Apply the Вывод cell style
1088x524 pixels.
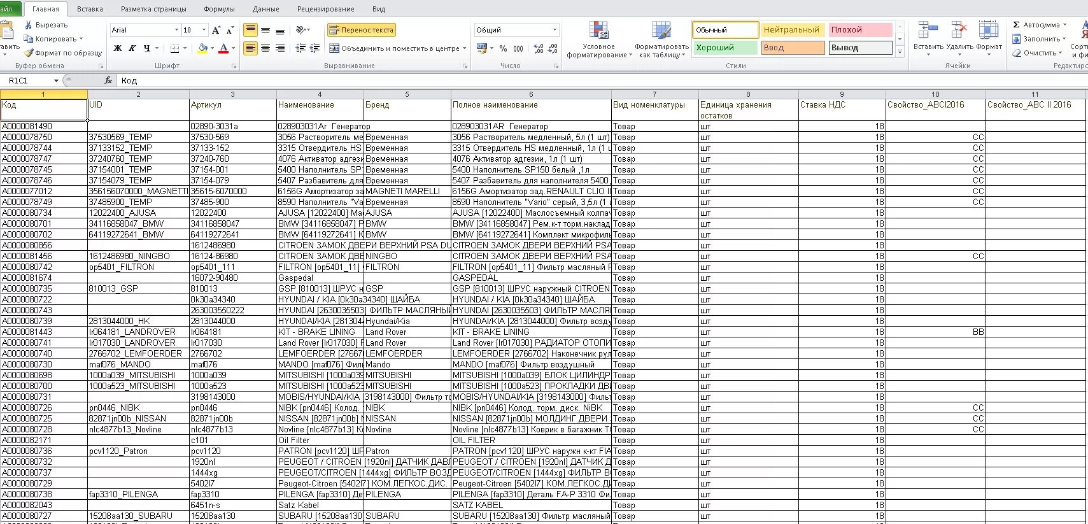tap(860, 48)
